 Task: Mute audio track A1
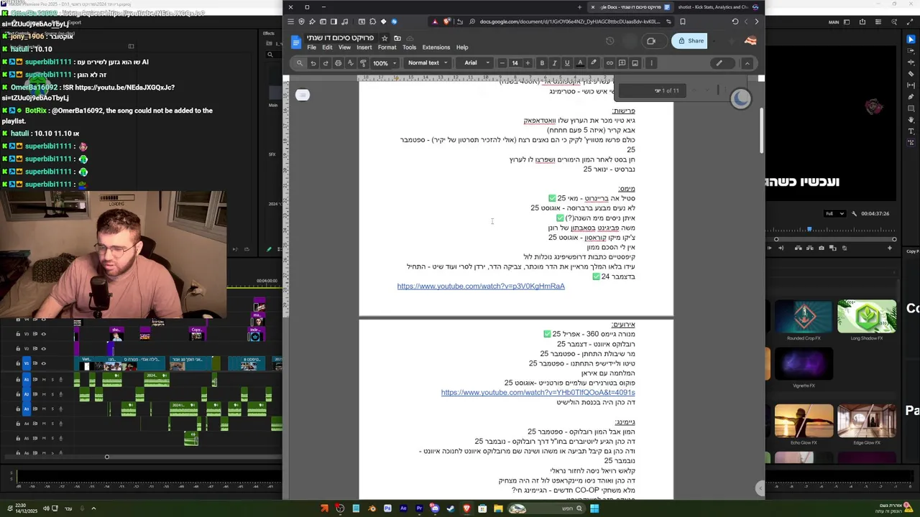(x=44, y=380)
